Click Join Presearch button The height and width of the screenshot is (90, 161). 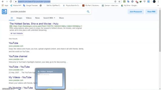tap(136, 12)
